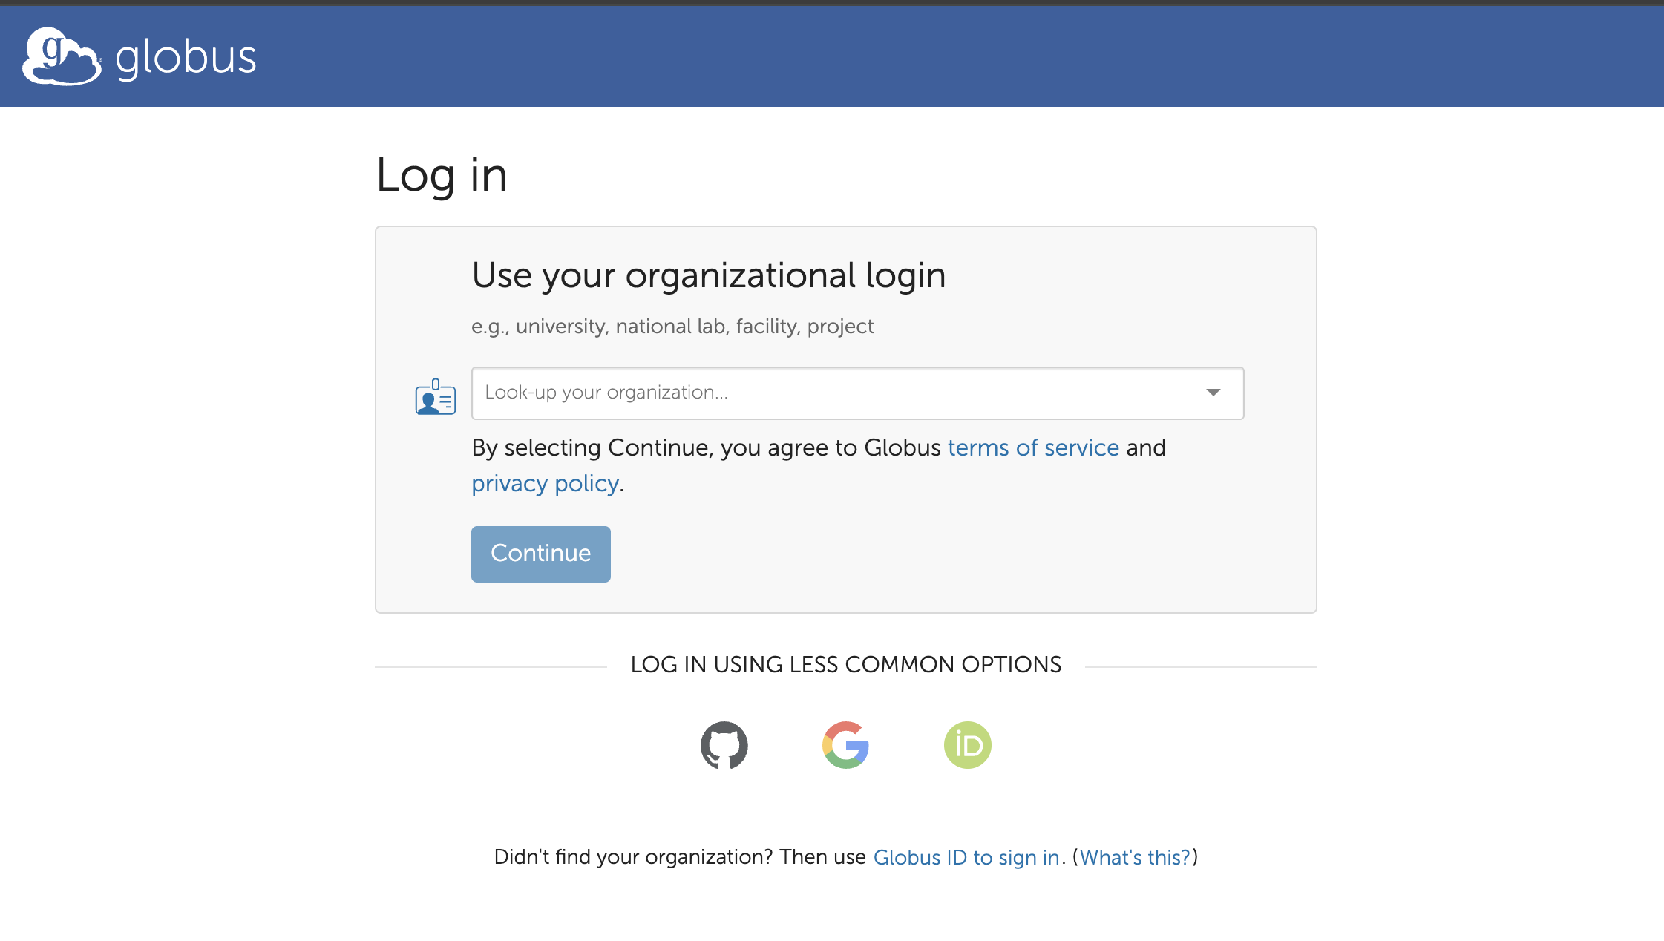Select the ORCID iD login icon

[967, 745]
